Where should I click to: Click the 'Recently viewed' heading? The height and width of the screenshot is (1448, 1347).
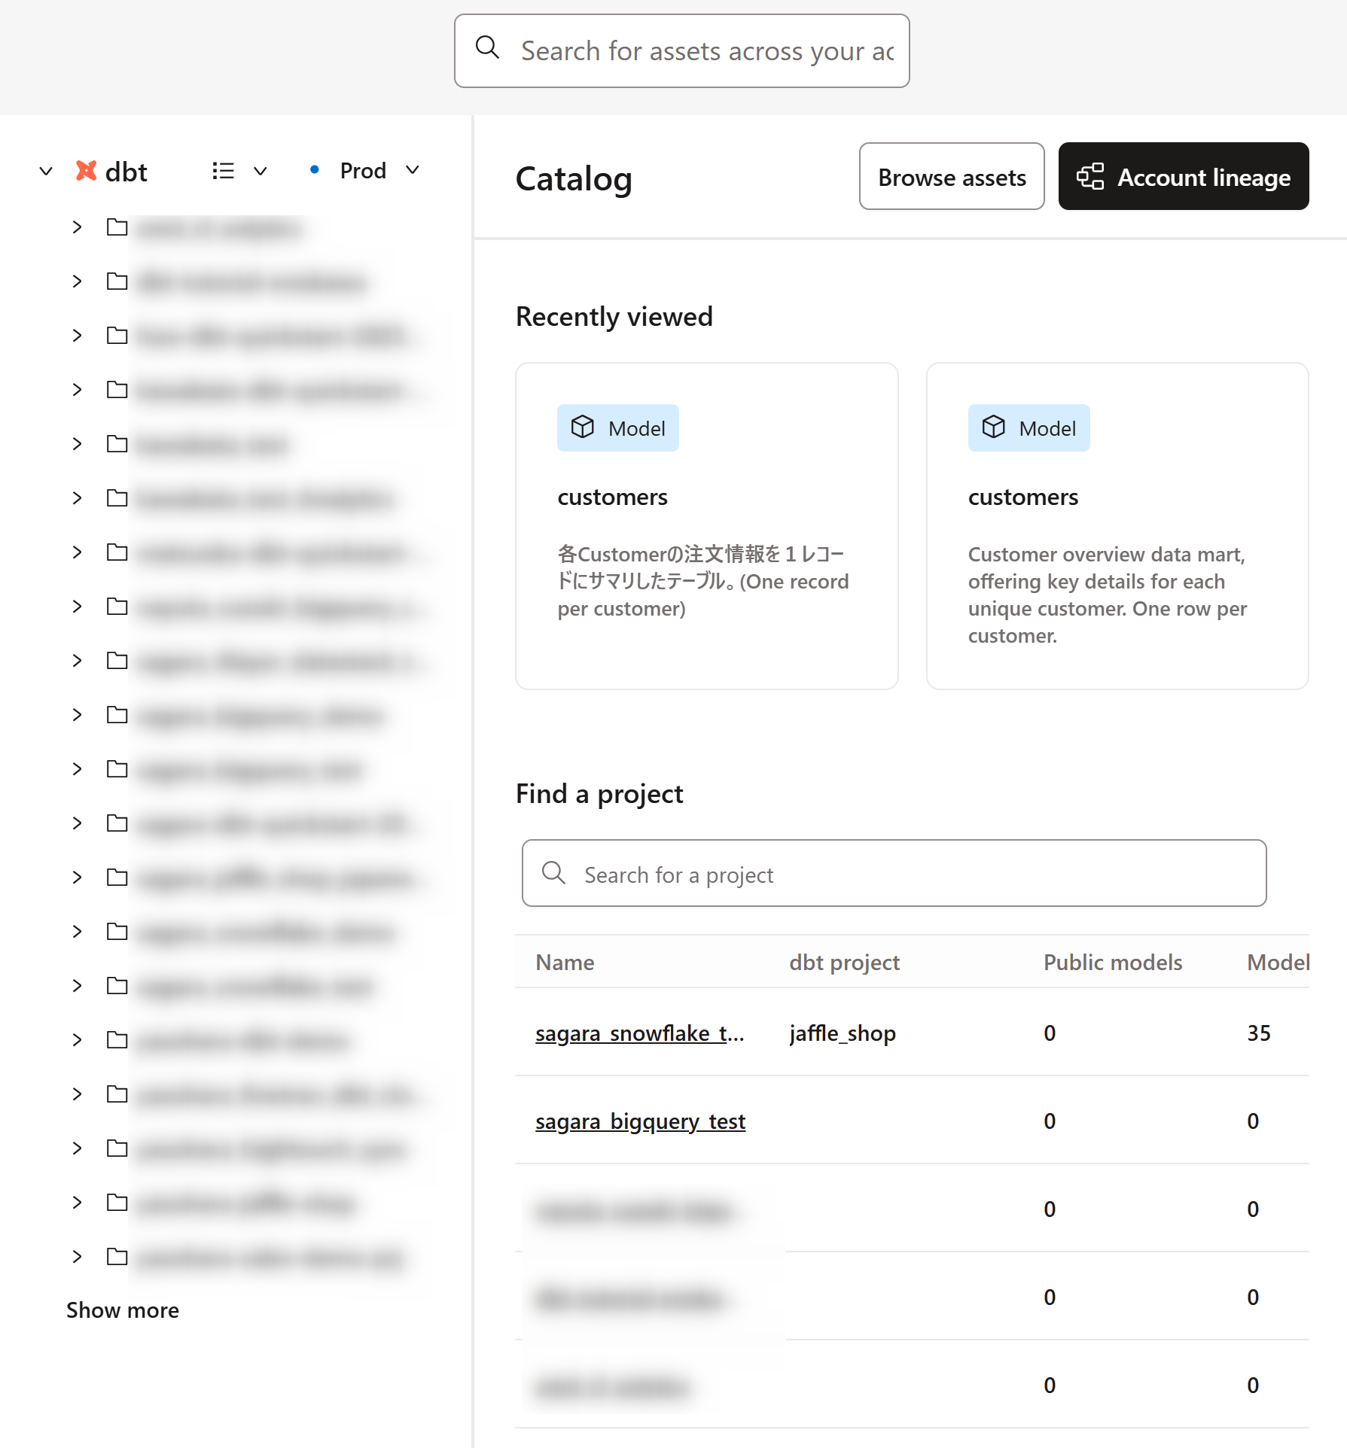[614, 317]
